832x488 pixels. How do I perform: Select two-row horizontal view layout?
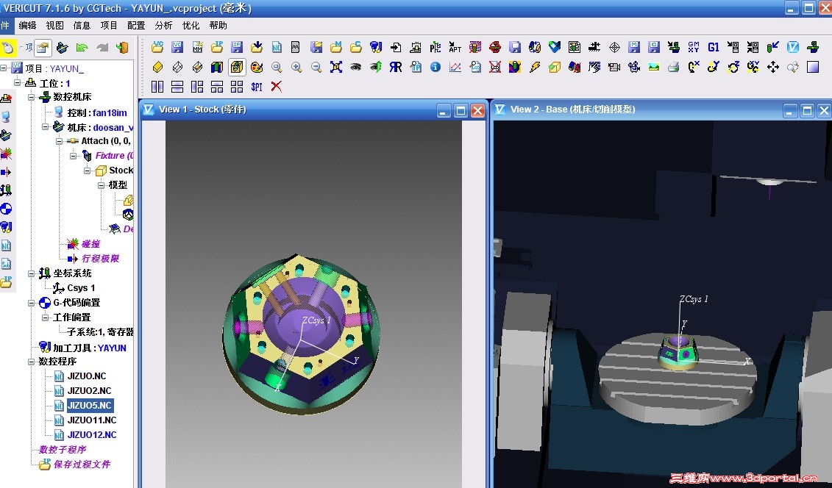177,87
